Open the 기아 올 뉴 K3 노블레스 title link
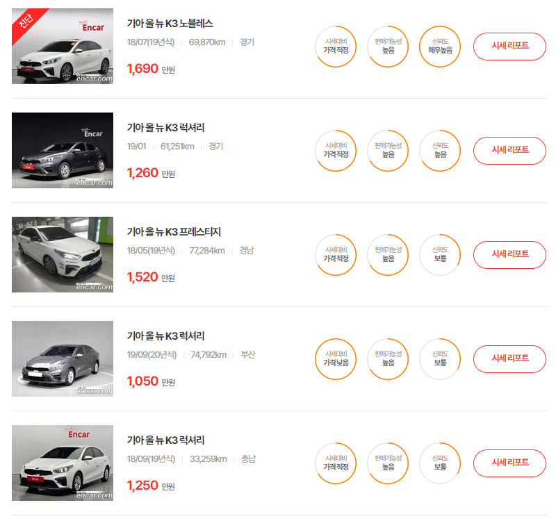This screenshot has width=556, height=521. tap(170, 24)
